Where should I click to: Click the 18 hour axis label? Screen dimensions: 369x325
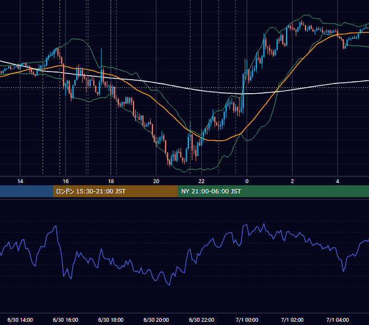coord(111,181)
